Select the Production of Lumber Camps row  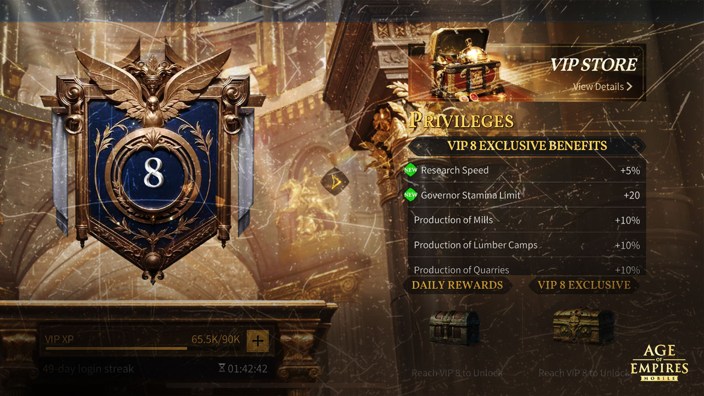pyautogui.click(x=527, y=245)
